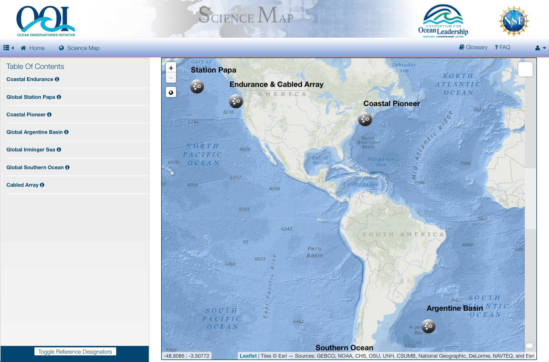The height and width of the screenshot is (362, 549).
Task: Click the Leaflet attribution link
Action: (x=248, y=356)
